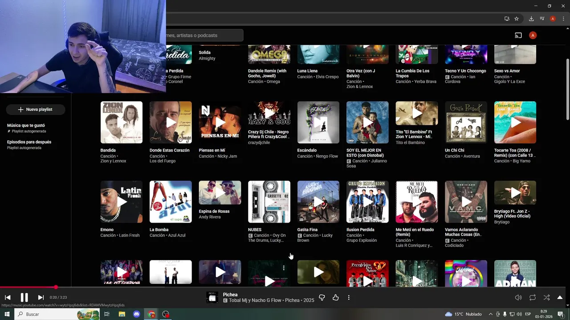
Task: Open the YouTube Music account avatar
Action: [533, 35]
